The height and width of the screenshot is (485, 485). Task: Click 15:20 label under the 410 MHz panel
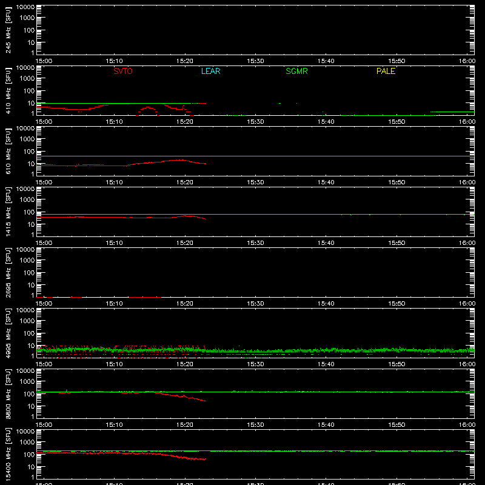click(x=185, y=122)
